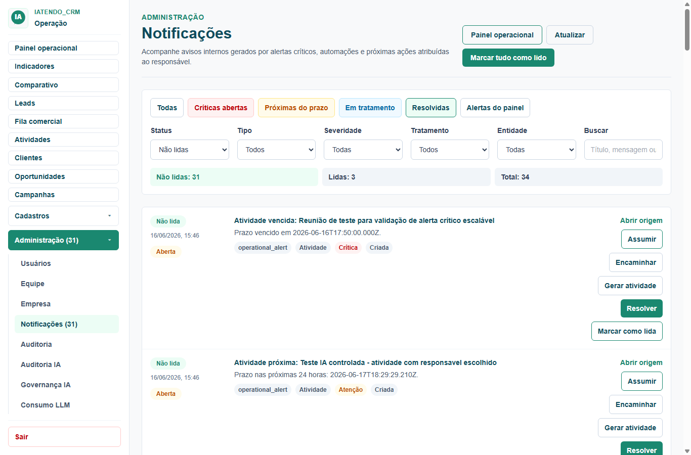Select Resolvidas filter tab
The height and width of the screenshot is (455, 691).
[431, 108]
